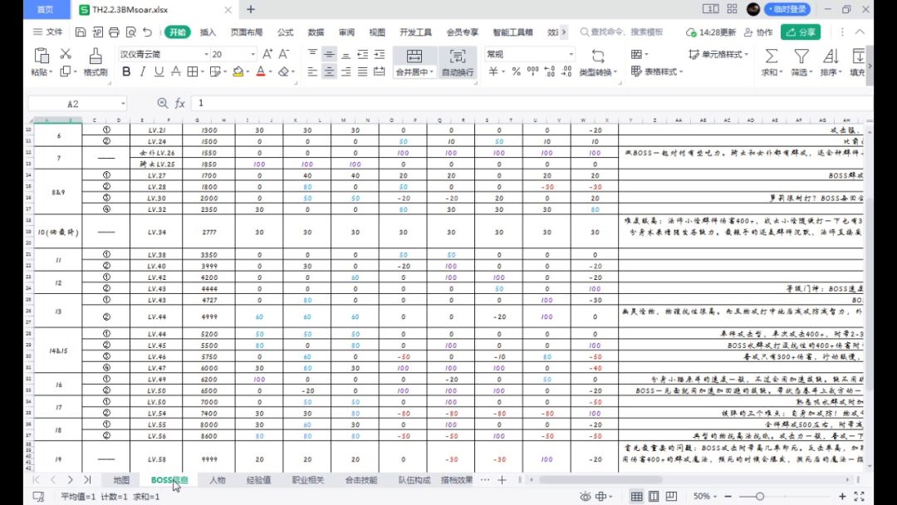897x505 pixels.
Task: Click the Undo arrow in quick access
Action: pyautogui.click(x=147, y=32)
